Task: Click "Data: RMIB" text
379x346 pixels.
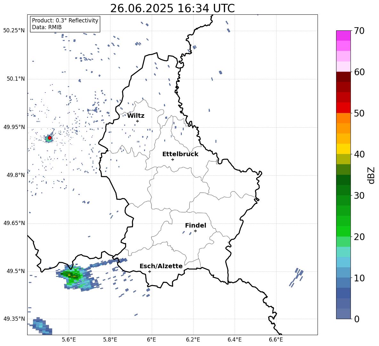Action: click(x=47, y=27)
